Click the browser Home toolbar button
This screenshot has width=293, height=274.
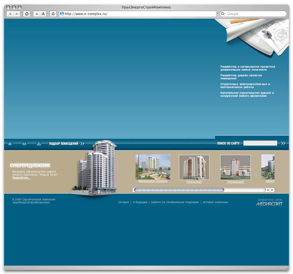26,14
